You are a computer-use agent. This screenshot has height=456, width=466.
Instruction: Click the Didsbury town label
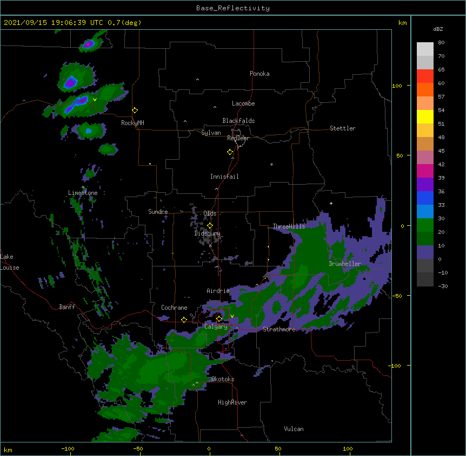(207, 233)
